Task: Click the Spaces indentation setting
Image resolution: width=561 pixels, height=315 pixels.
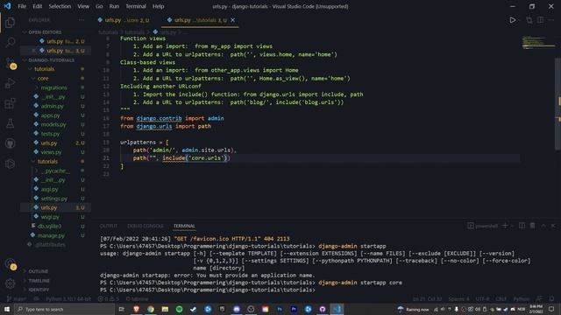Action: point(458,299)
